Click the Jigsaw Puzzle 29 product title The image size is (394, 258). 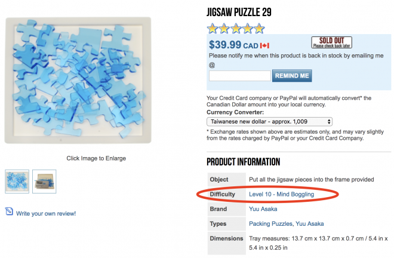[239, 13]
